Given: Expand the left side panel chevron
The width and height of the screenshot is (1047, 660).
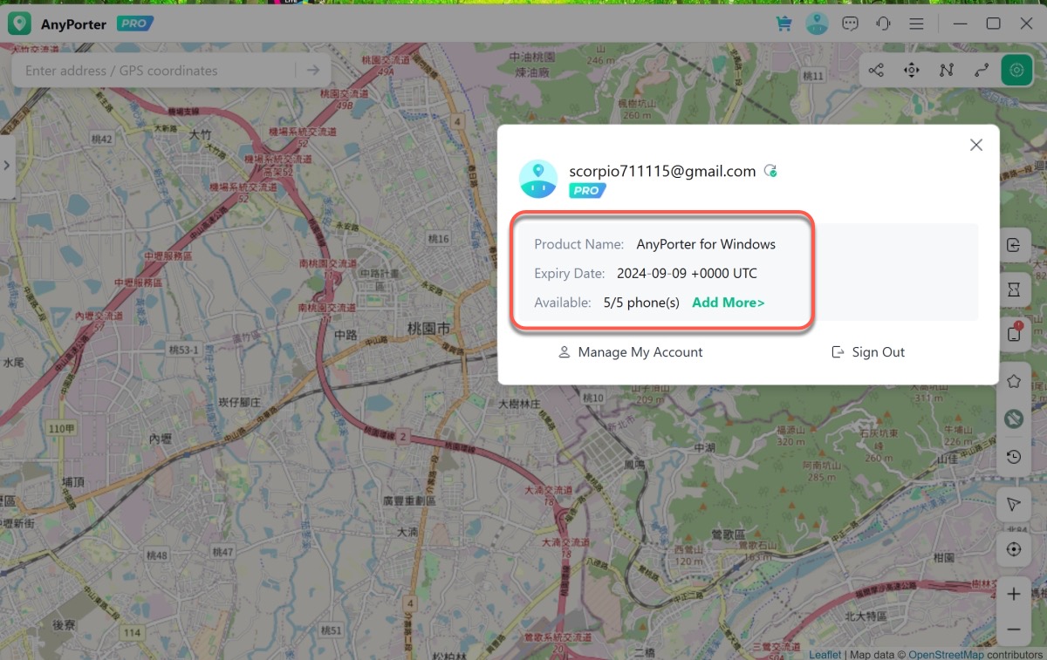Looking at the screenshot, I should [7, 167].
